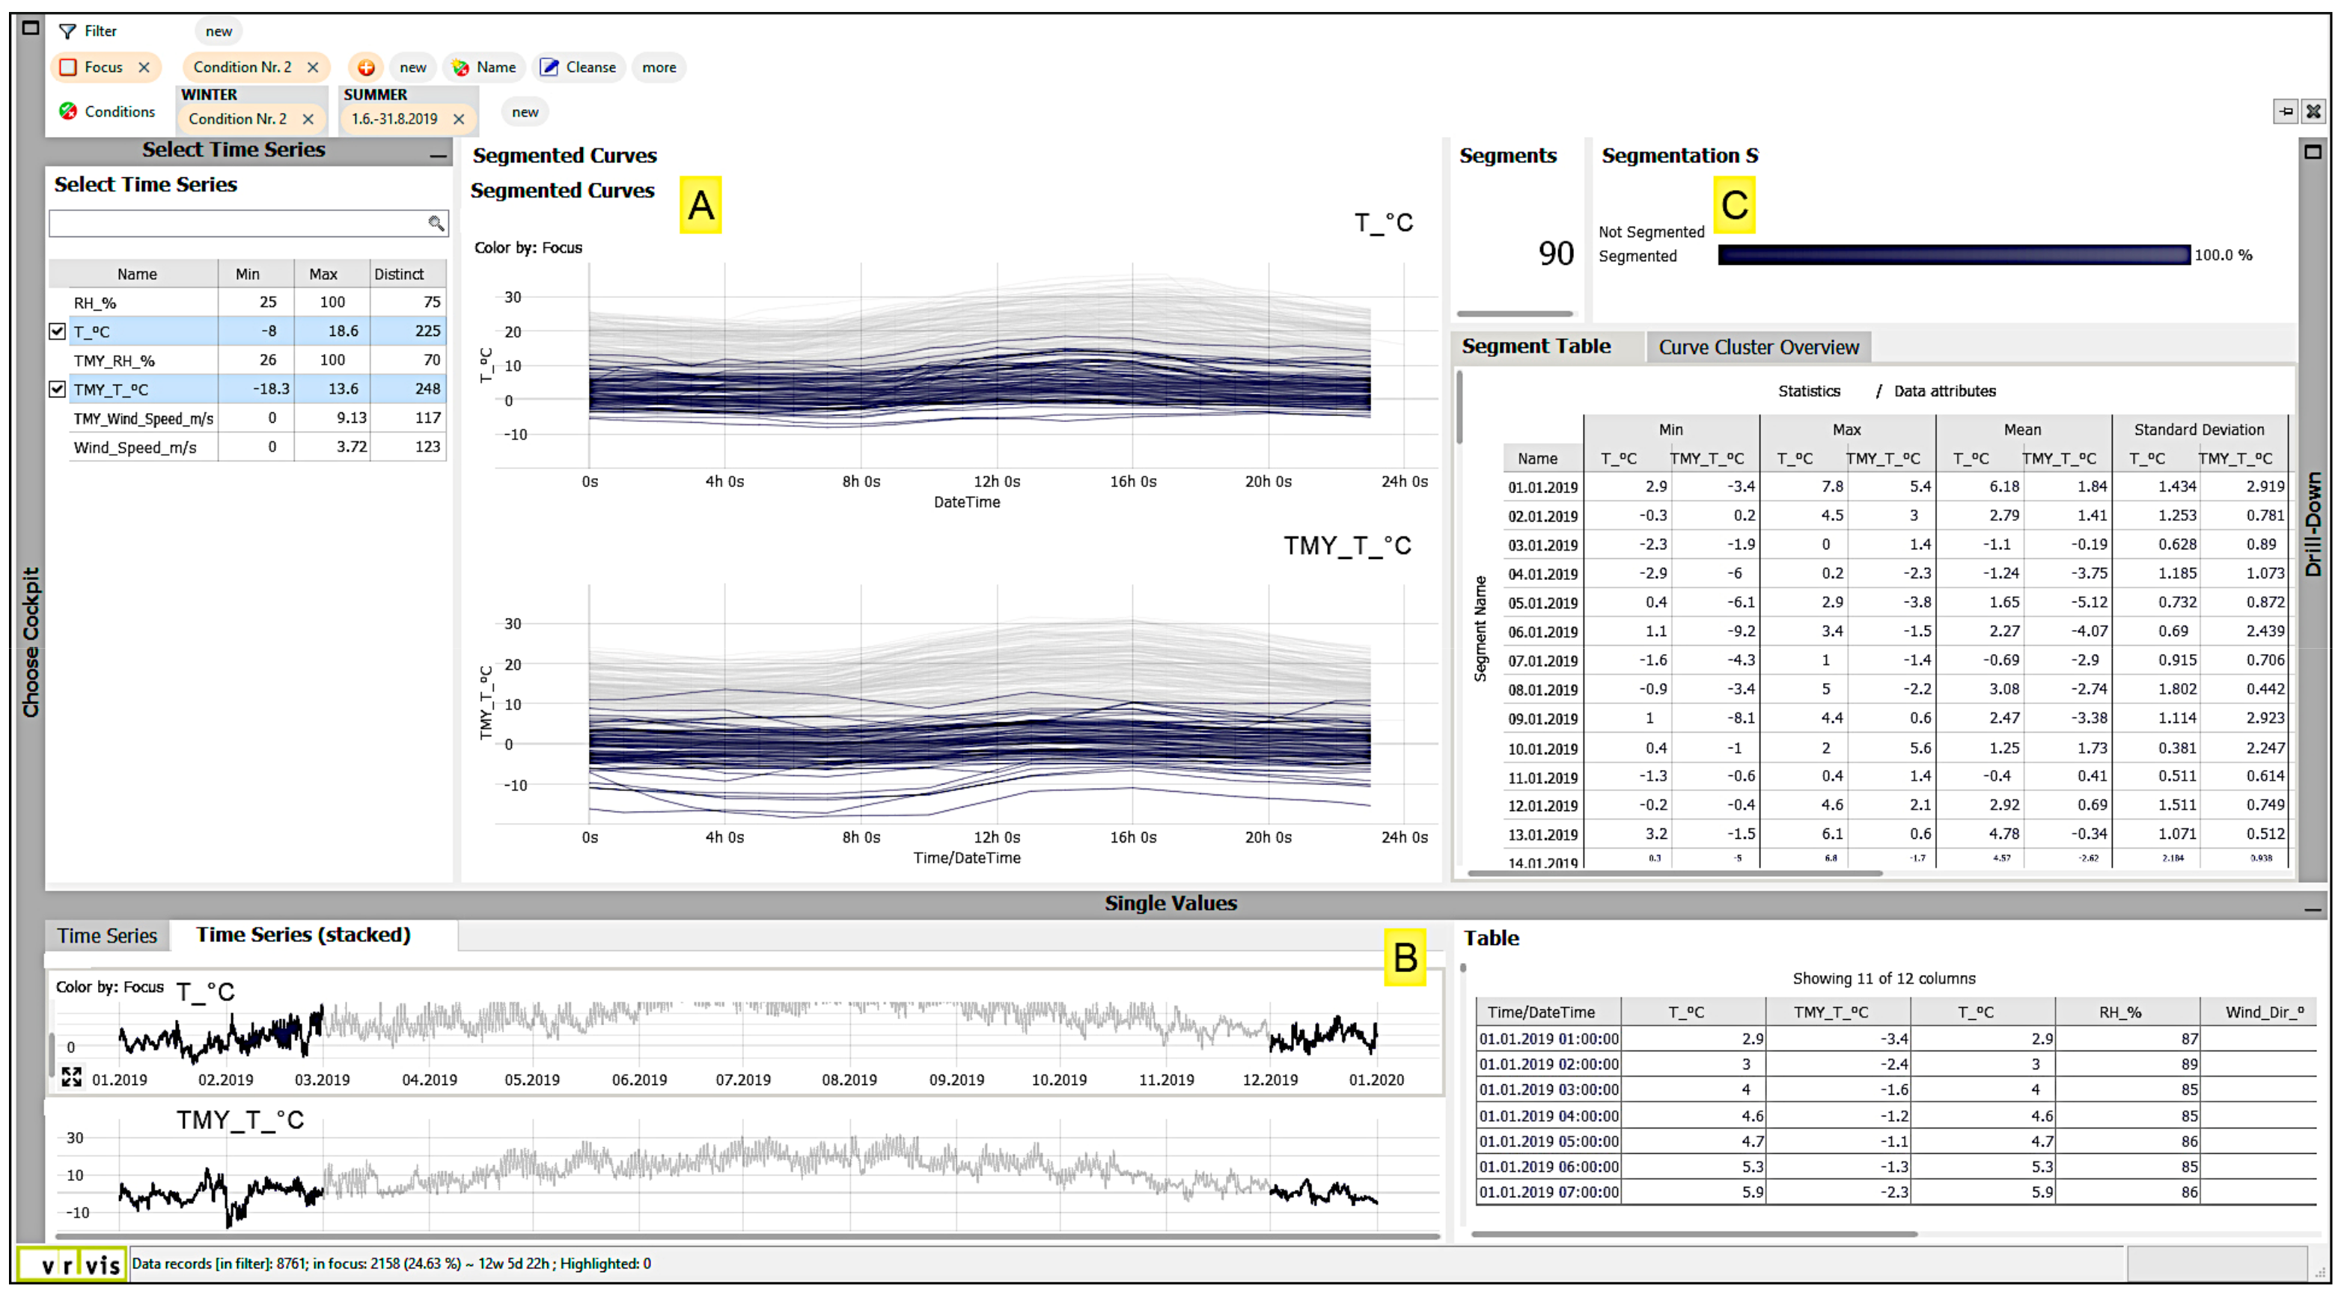Click the orange plus icon

tap(366, 67)
